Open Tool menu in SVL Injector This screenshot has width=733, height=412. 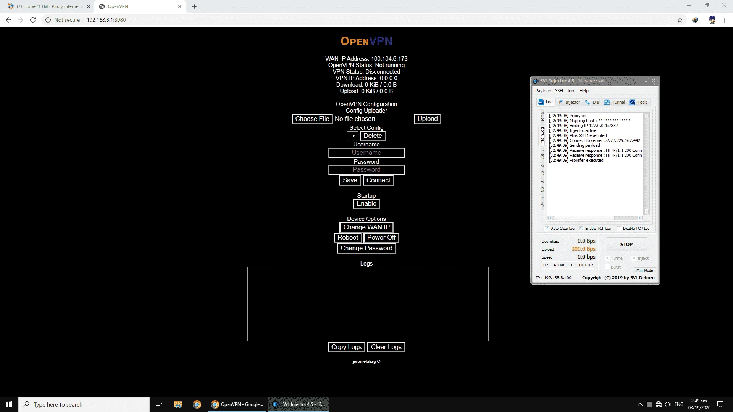click(x=571, y=91)
